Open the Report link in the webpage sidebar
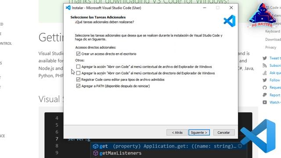The width and height of the screenshot is (281, 158). pos(275,95)
